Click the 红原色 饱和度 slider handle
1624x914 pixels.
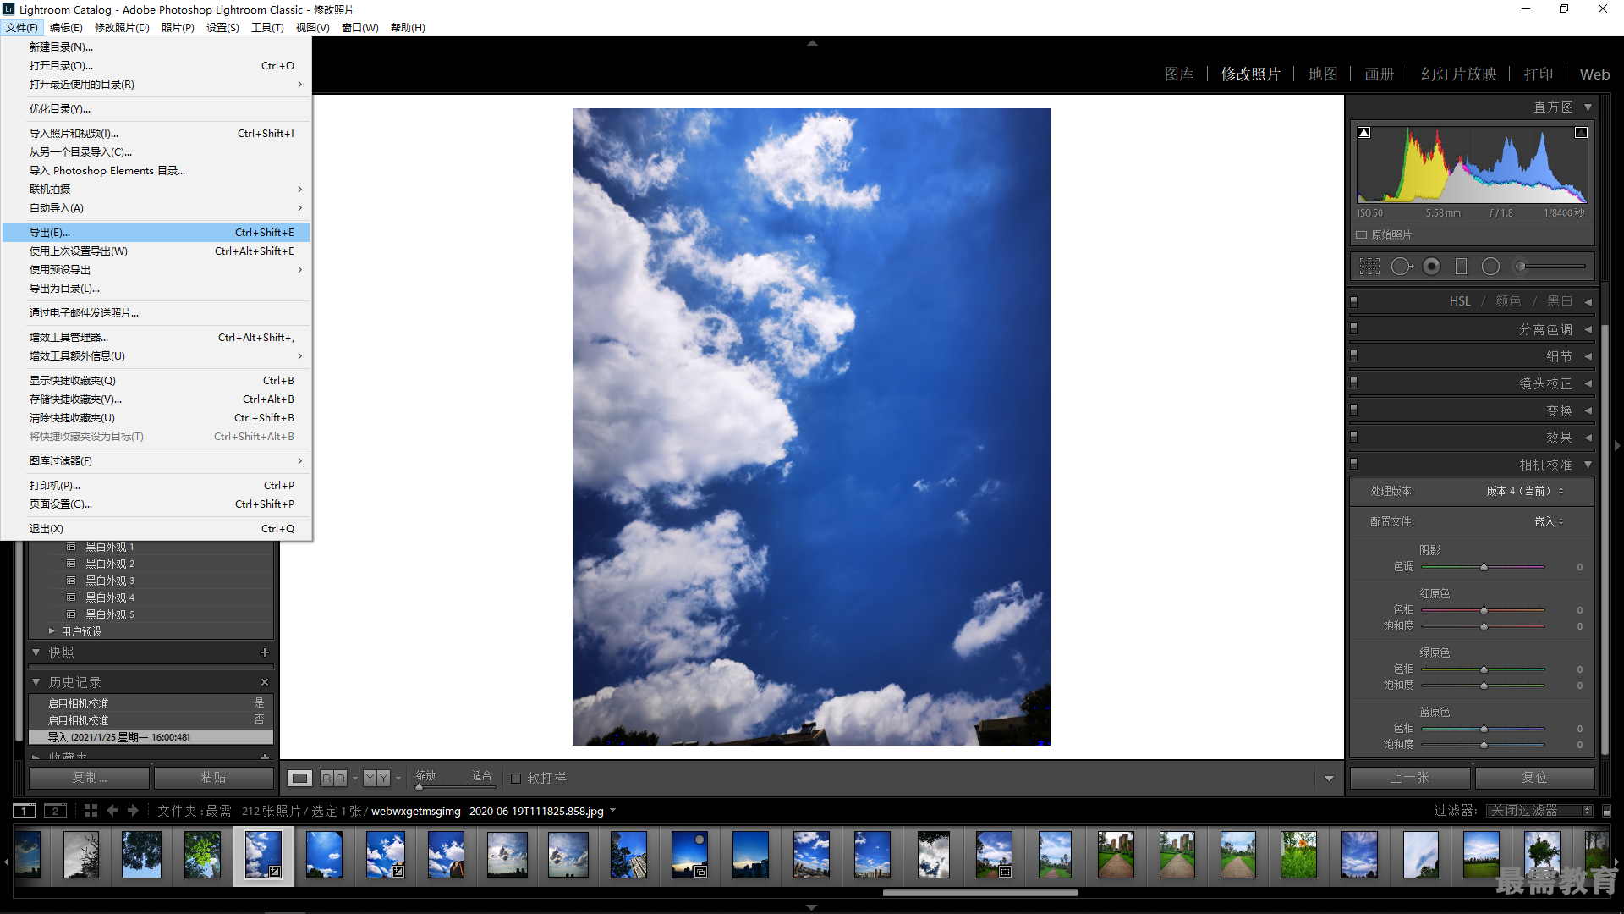coord(1484,626)
